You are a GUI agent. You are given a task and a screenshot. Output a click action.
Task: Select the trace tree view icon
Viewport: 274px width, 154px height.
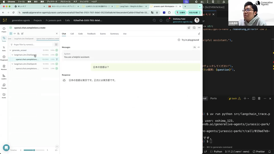coord(11,34)
